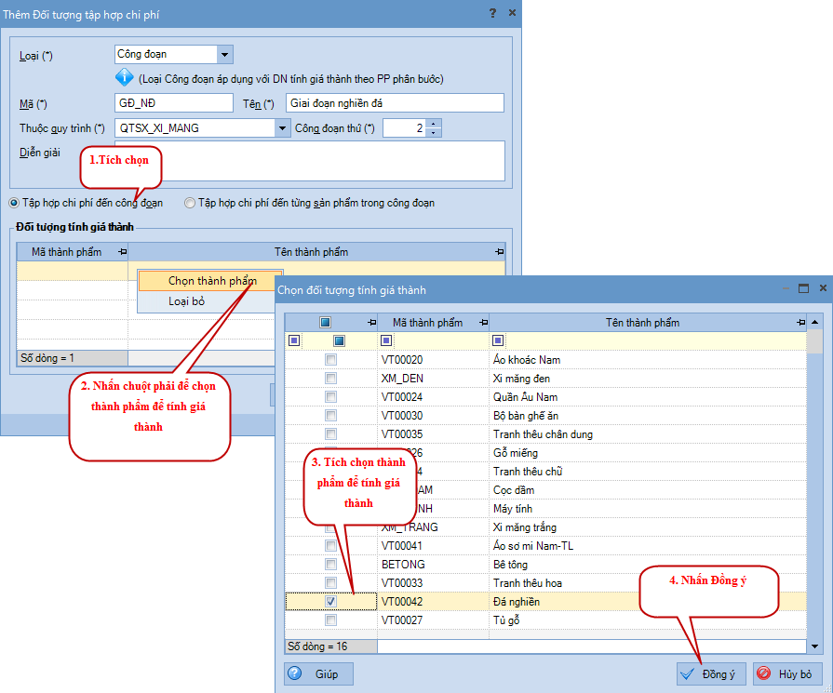
Task: Select Tập hợp chi phí đến từng sản phẩm radio
Action: click(x=190, y=203)
